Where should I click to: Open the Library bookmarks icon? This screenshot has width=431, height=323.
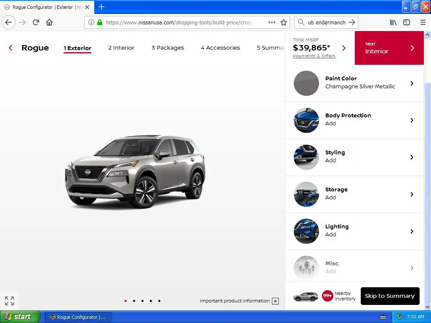393,22
